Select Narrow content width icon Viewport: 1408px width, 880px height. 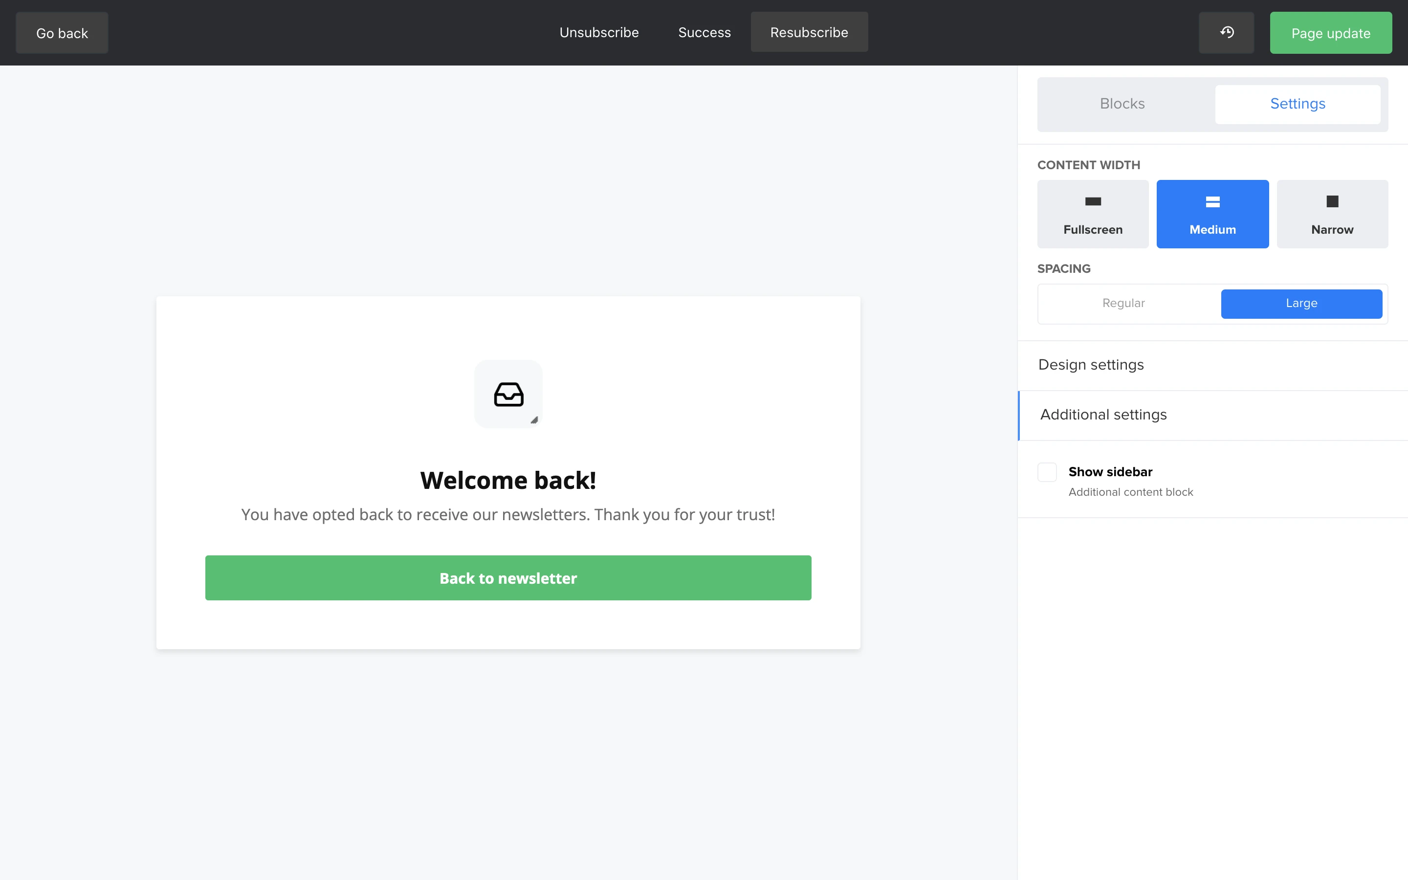(x=1332, y=202)
